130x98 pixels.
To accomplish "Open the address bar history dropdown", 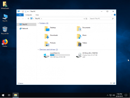I will click(x=84, y=19).
